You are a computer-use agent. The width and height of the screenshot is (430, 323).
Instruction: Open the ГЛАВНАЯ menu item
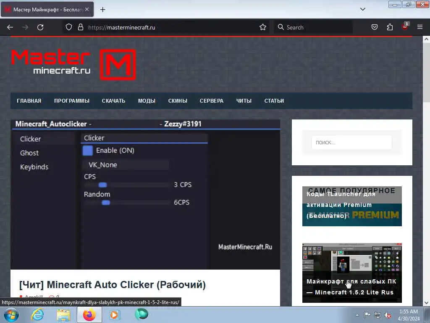tap(29, 101)
